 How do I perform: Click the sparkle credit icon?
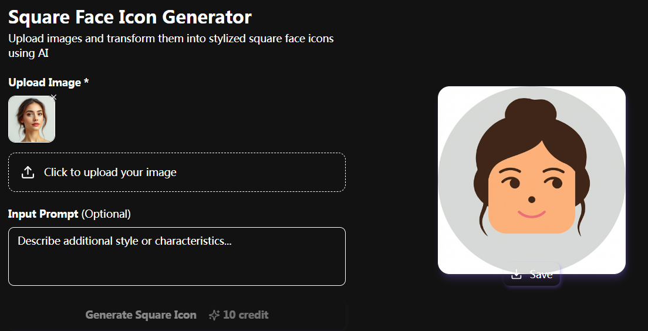214,315
